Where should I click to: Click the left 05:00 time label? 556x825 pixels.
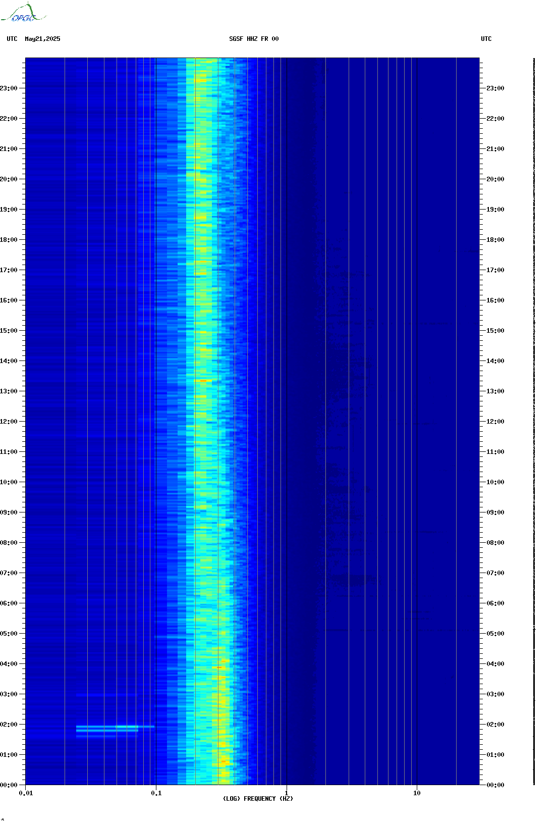pyautogui.click(x=9, y=634)
